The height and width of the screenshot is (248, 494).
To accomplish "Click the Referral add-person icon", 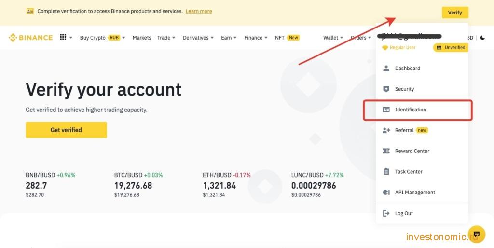I will 386,130.
